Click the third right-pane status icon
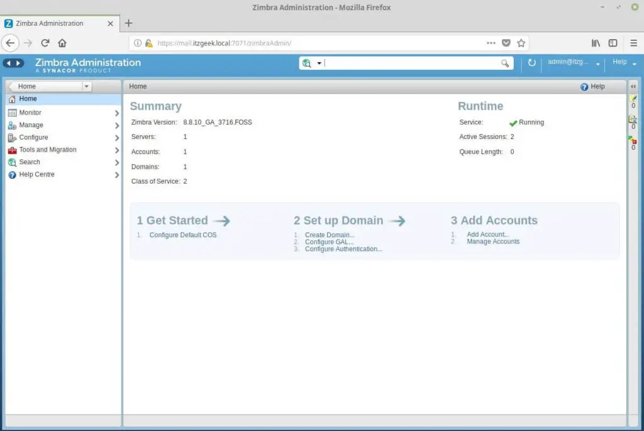644x431 pixels. tap(633, 140)
